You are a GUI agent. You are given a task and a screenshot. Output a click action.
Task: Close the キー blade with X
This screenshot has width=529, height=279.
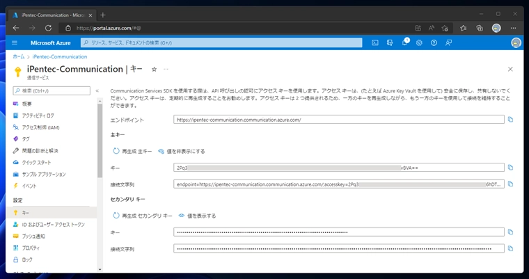[510, 69]
